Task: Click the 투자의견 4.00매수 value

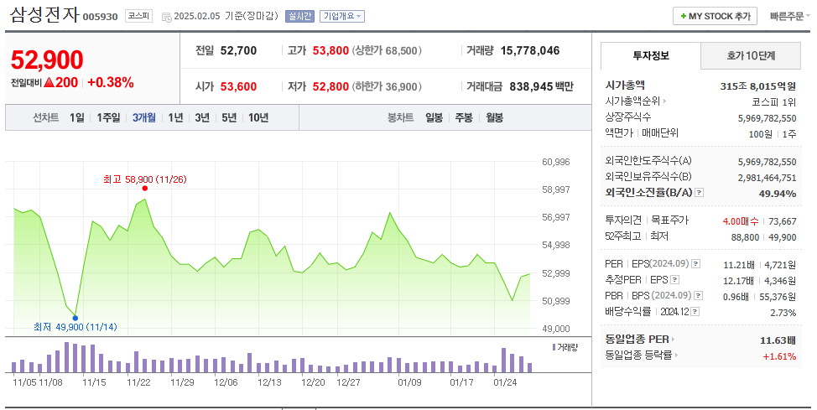Action: coord(741,221)
